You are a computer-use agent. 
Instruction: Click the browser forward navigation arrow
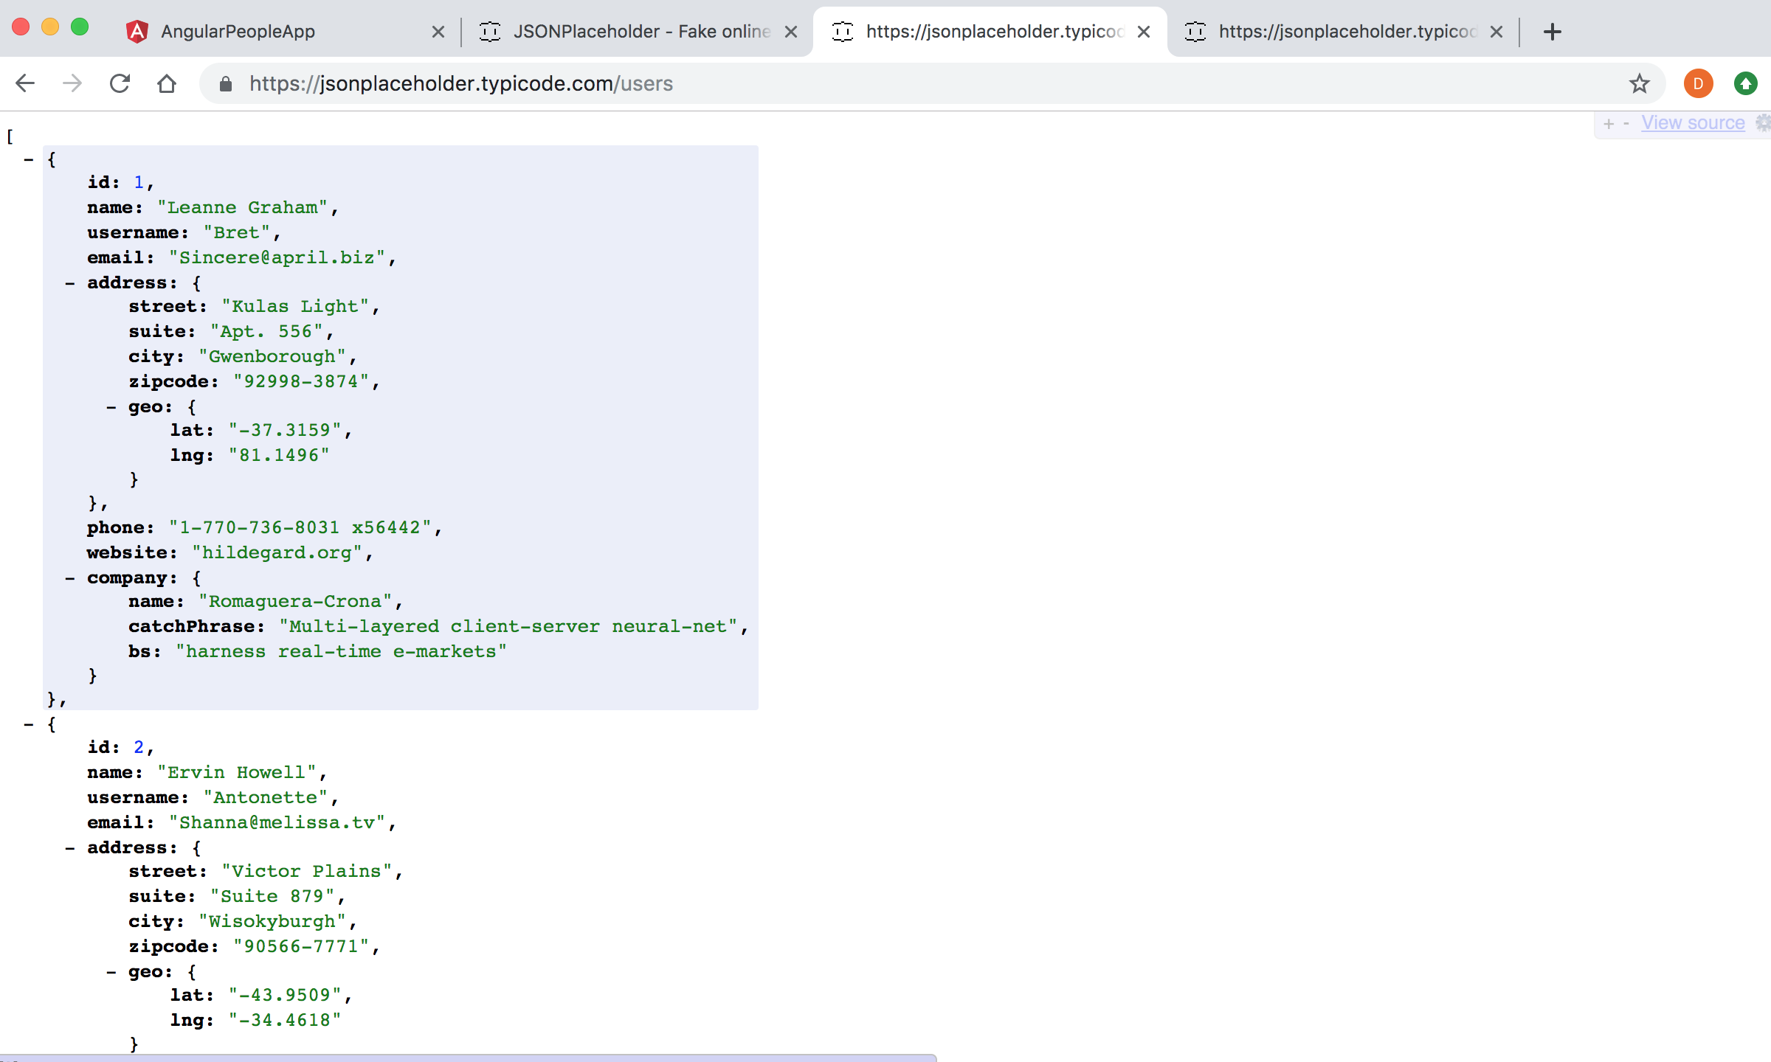(x=72, y=82)
